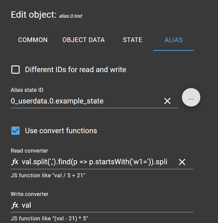
Task: Focus the Alias state ID input
Action: (x=86, y=101)
